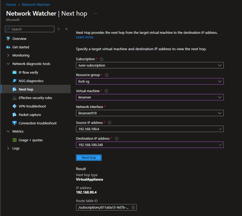The height and width of the screenshot is (216, 242).
Task: Click the sidebar expand/collapse all arrows
Action: [59, 29]
